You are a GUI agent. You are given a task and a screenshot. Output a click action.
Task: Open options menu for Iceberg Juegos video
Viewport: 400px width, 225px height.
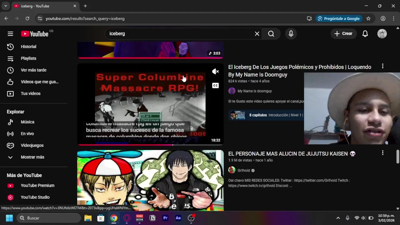coord(382,66)
